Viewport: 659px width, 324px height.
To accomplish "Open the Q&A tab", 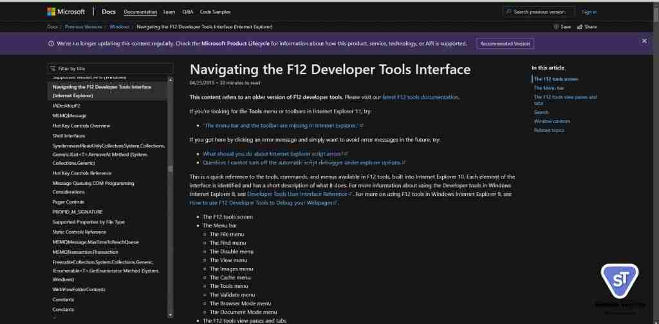I will pos(188,12).
